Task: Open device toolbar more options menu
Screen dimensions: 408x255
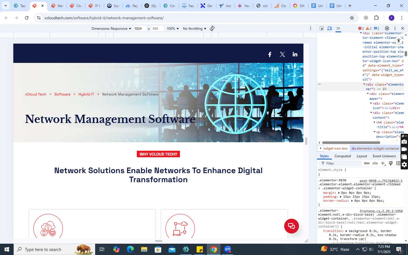Action: click(x=311, y=28)
